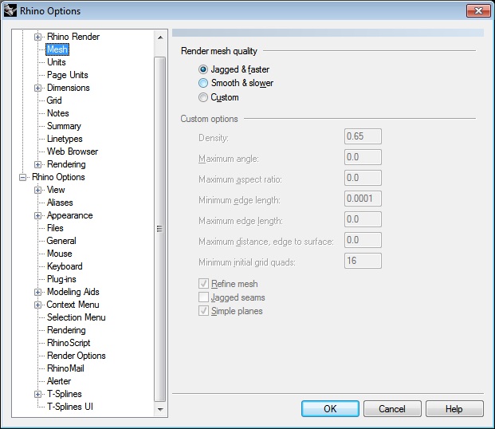Select the Plug-ins tree item

pyautogui.click(x=61, y=279)
